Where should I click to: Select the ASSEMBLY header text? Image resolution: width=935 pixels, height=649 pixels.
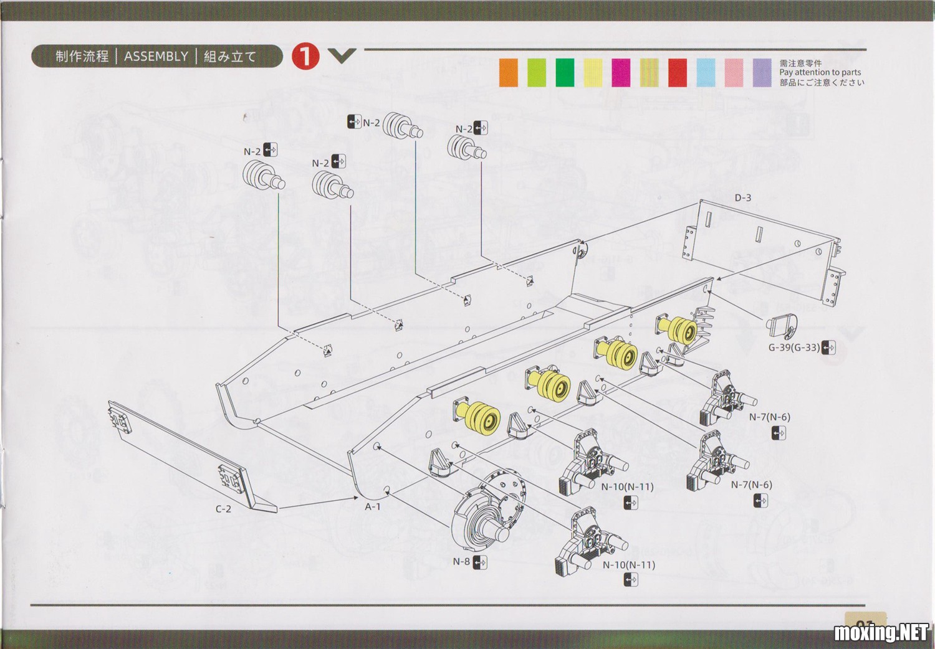pyautogui.click(x=156, y=56)
